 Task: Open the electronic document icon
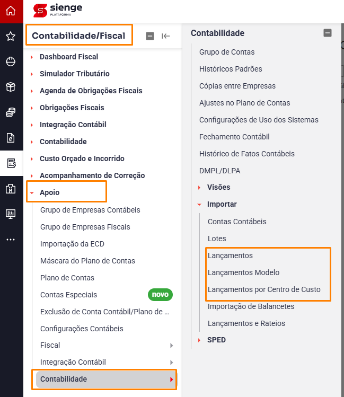11,138
